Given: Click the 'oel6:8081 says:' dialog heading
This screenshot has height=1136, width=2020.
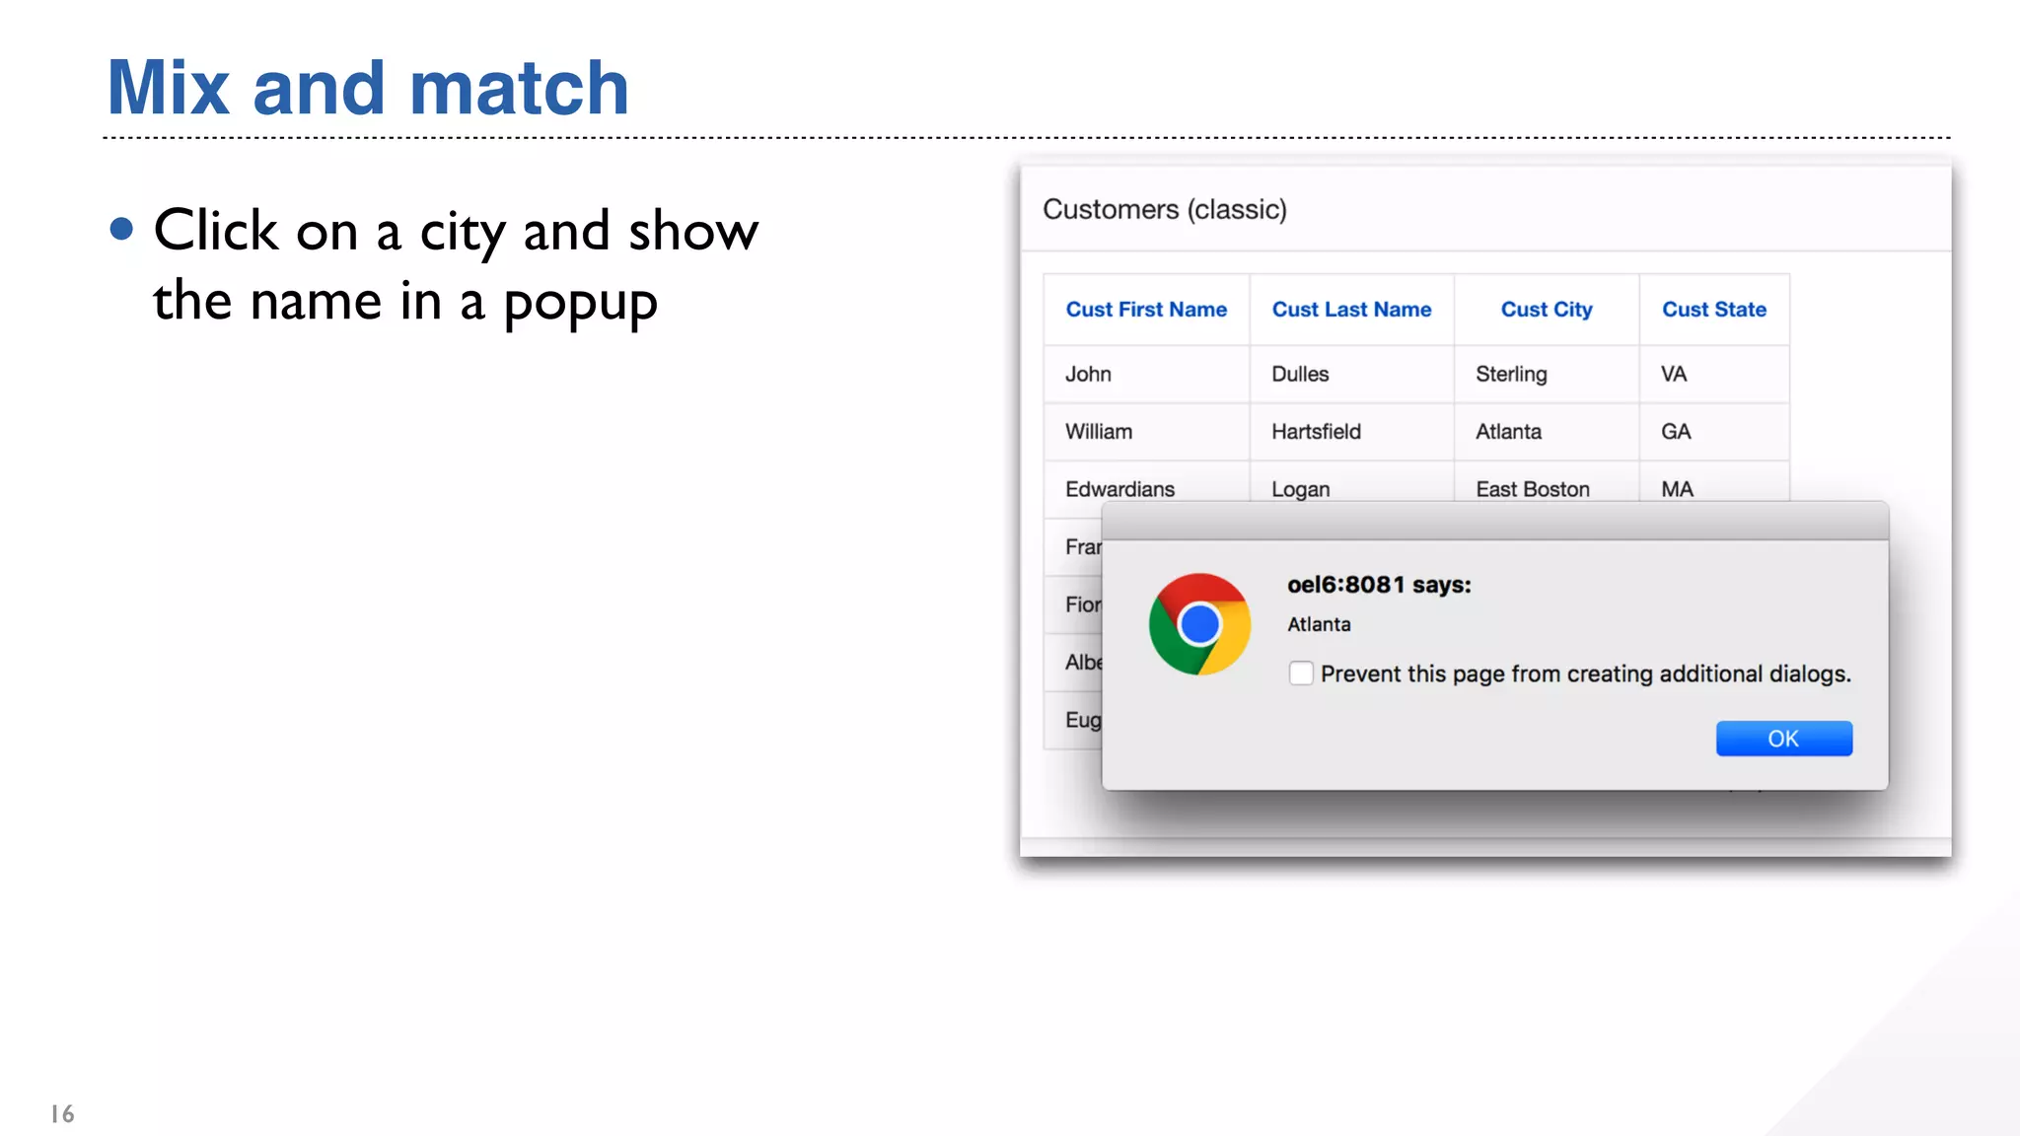Looking at the screenshot, I should click(1379, 585).
